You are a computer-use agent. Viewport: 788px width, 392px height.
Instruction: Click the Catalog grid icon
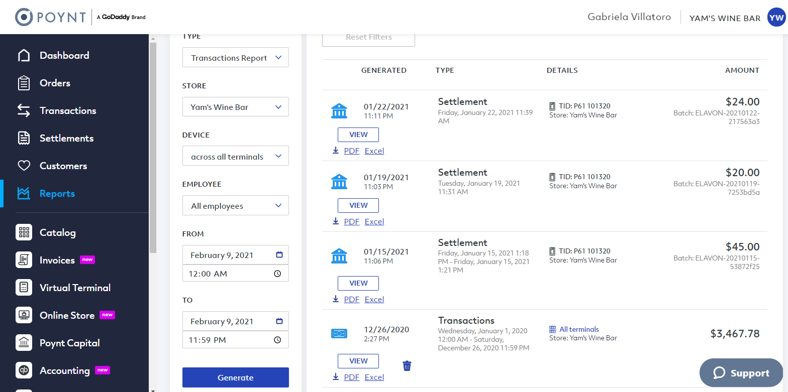pos(24,232)
